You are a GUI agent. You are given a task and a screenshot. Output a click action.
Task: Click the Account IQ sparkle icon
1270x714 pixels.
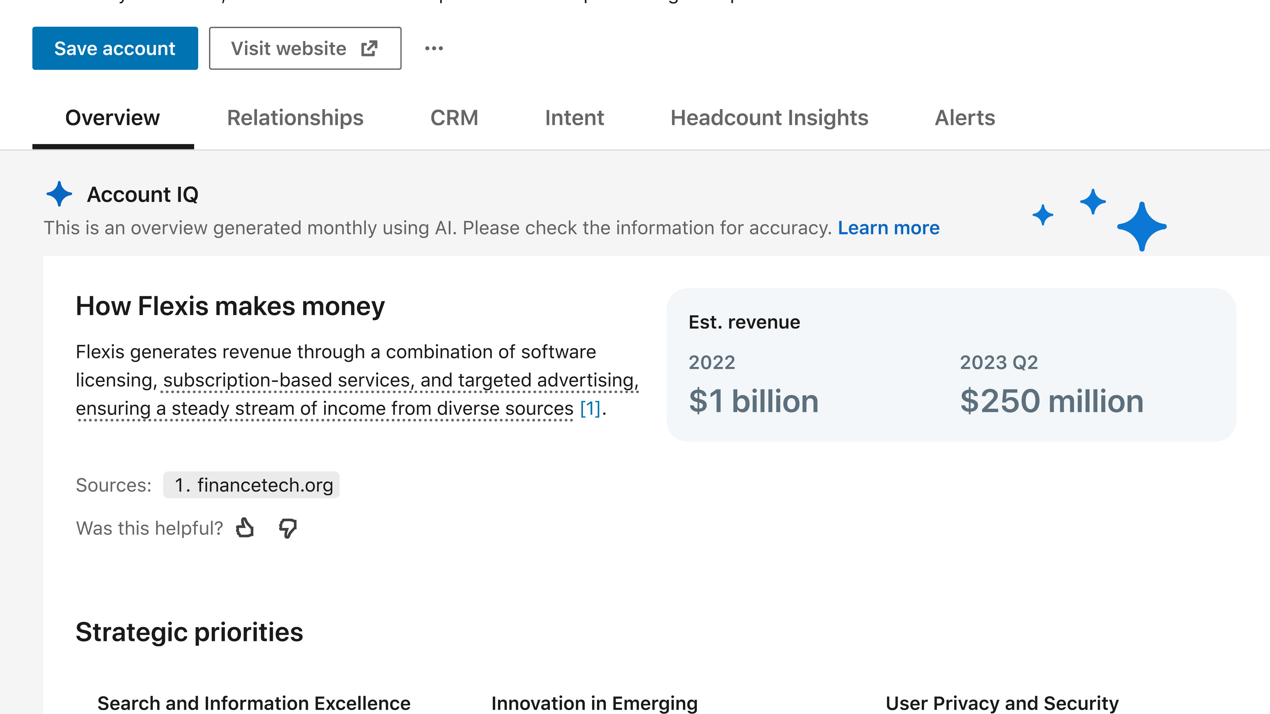(59, 194)
